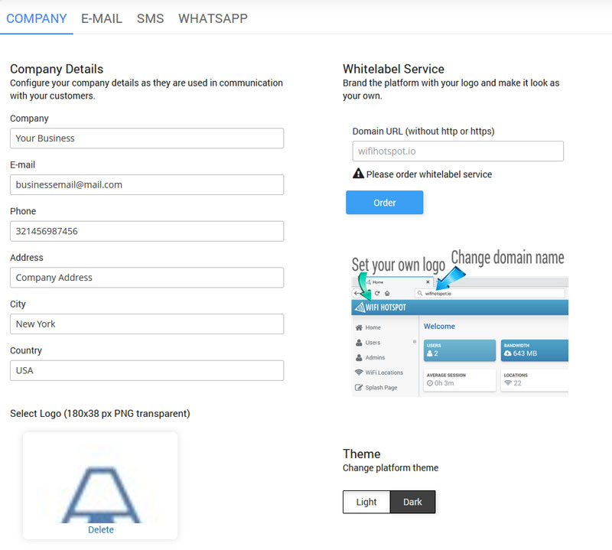Screen dimensions: 612x550
Task: Click the WIFI HOTSPOT logo in preview banner
Action: pos(381,308)
